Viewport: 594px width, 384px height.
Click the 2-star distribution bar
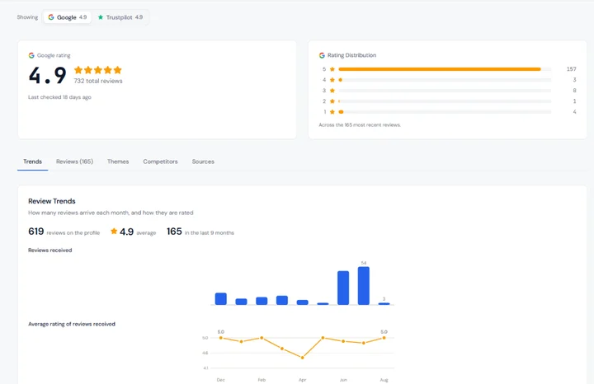tap(445, 101)
